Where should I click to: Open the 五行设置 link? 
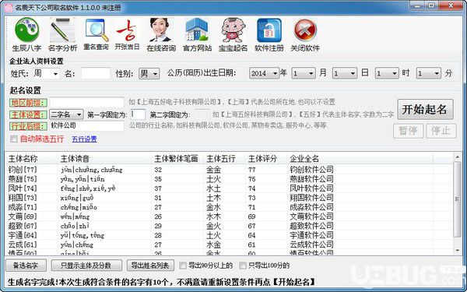pos(84,139)
